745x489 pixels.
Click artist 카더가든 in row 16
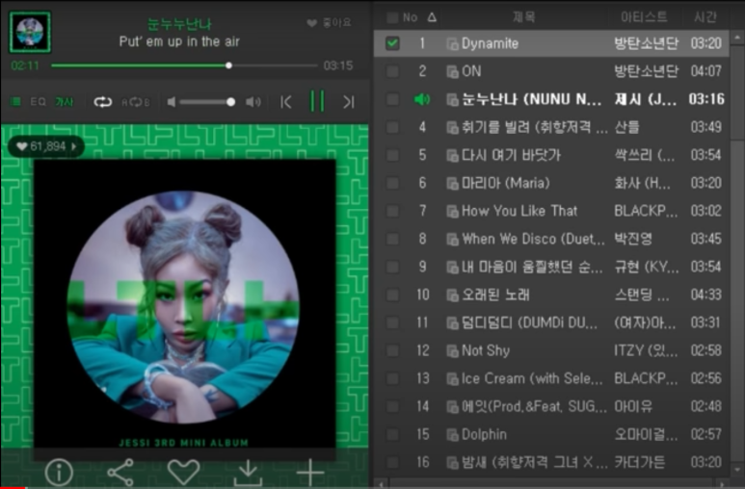tap(640, 462)
